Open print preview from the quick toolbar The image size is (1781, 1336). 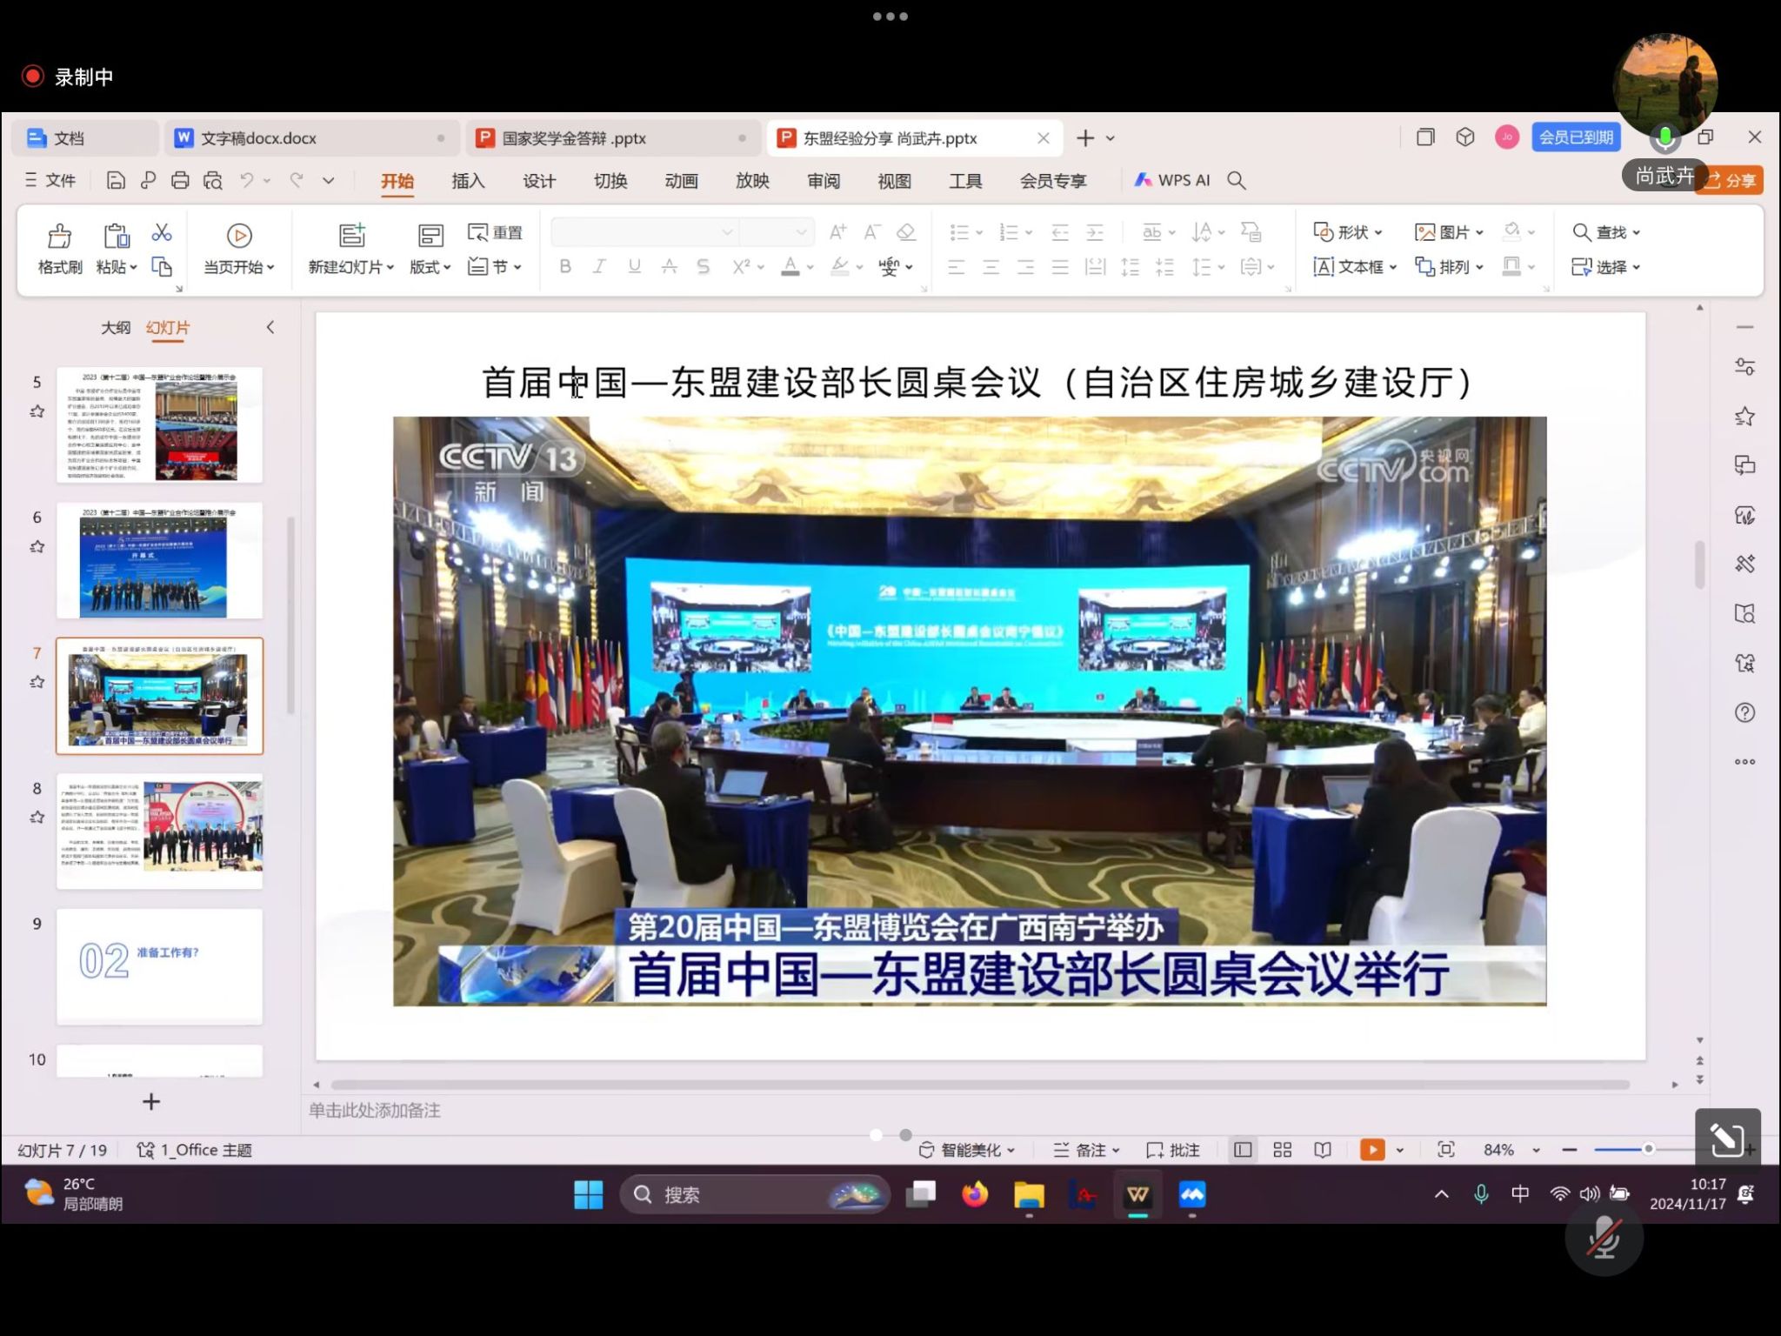pos(213,181)
